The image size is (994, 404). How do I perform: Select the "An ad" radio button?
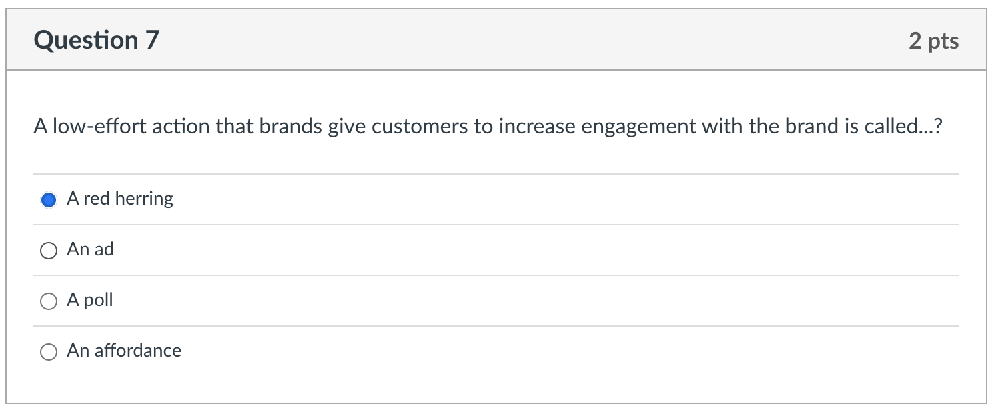click(49, 249)
